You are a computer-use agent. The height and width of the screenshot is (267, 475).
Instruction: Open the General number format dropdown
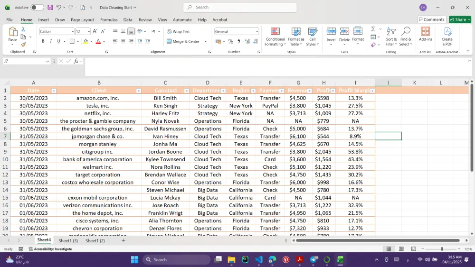pos(257,31)
